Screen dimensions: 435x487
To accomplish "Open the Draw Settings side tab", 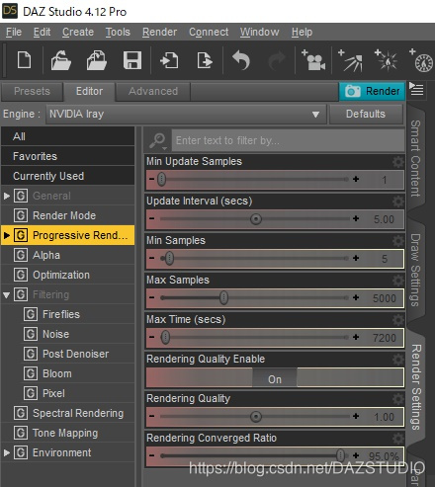I will tap(415, 270).
